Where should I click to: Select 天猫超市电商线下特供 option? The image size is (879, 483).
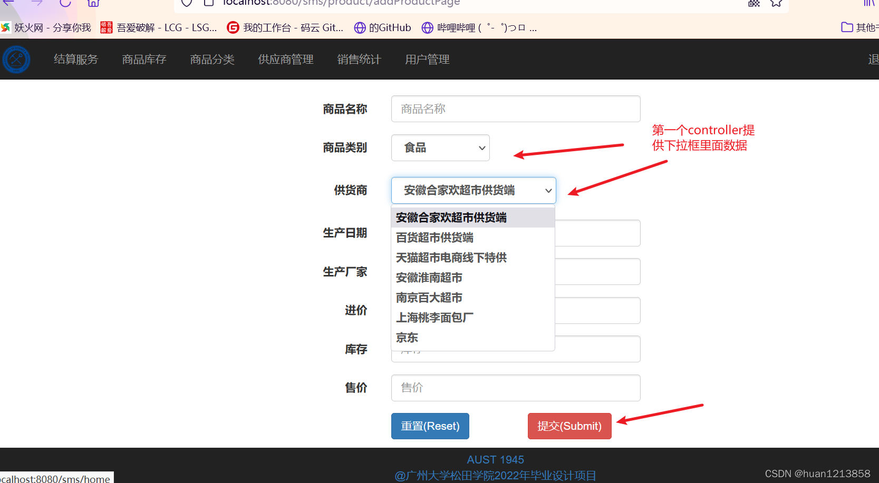coord(473,258)
